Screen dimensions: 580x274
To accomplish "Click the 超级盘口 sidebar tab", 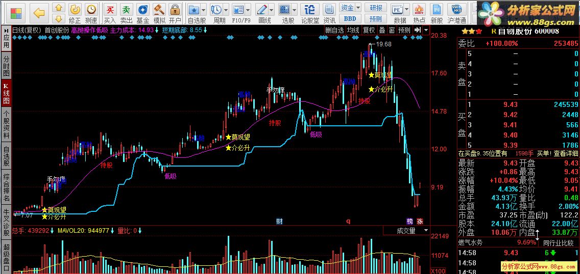I will 6,257.
